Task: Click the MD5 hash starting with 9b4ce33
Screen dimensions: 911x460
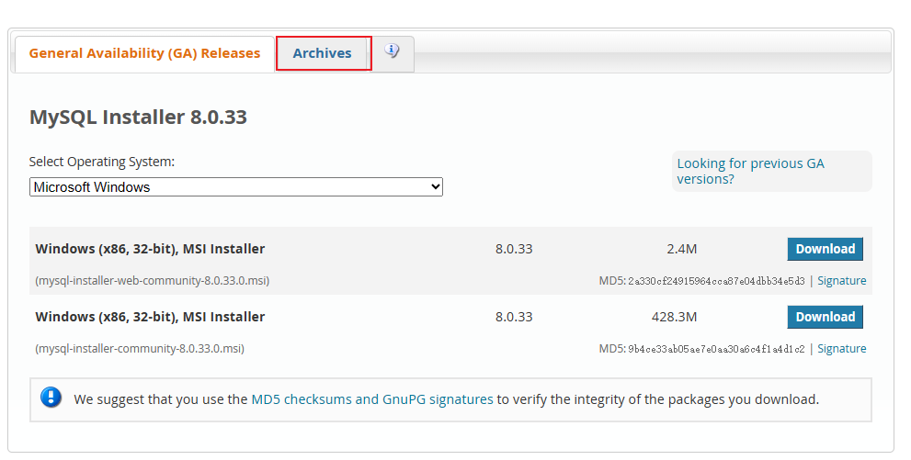Action: (716, 349)
